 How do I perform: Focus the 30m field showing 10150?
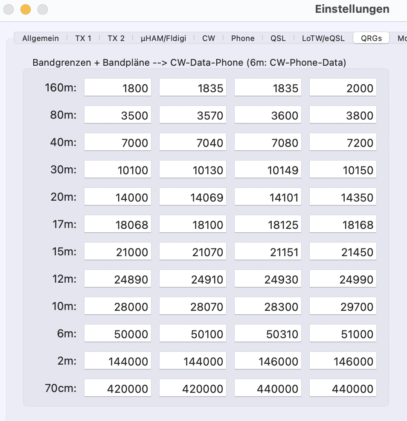tap(343, 170)
